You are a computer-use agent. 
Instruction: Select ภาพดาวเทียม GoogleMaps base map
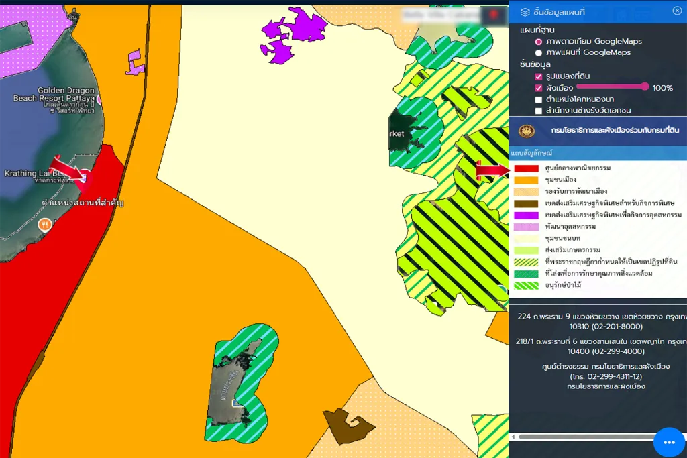pos(538,42)
